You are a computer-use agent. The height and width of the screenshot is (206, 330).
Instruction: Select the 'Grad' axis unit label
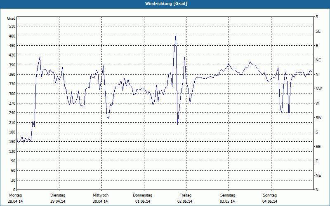coord(11,19)
